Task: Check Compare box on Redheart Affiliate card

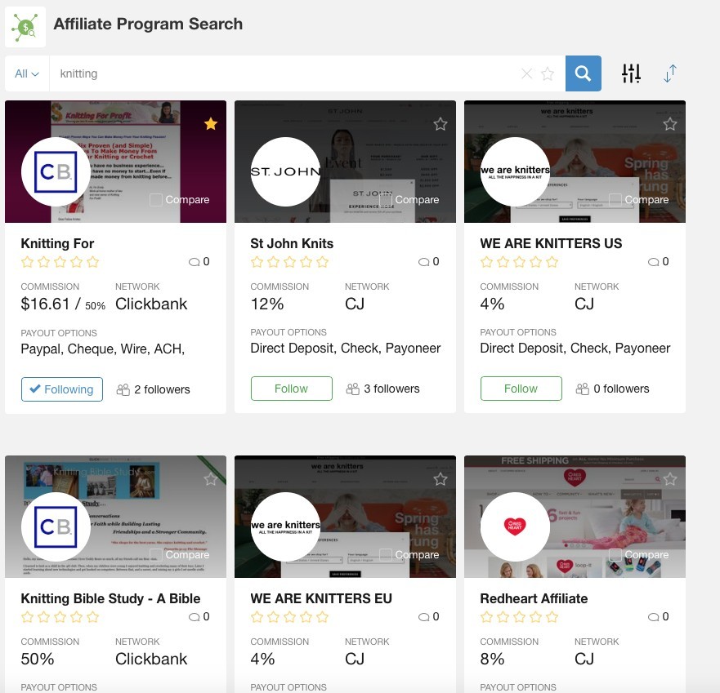Action: click(x=615, y=554)
